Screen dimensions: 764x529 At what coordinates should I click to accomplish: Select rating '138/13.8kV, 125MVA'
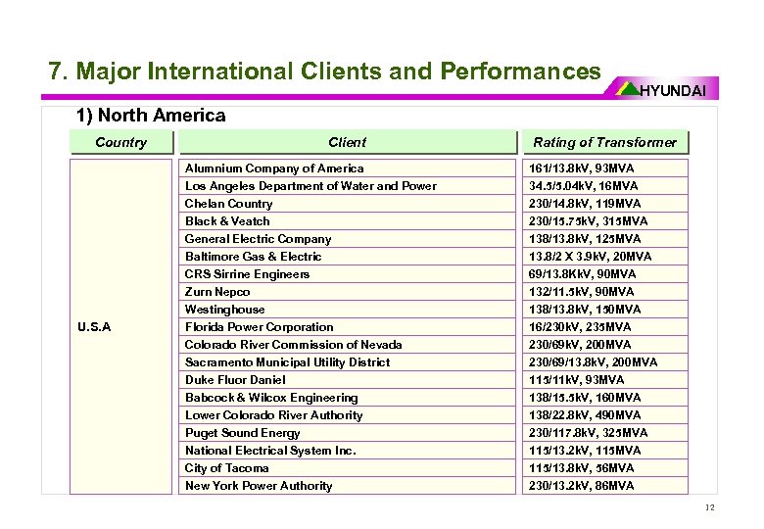(605, 238)
